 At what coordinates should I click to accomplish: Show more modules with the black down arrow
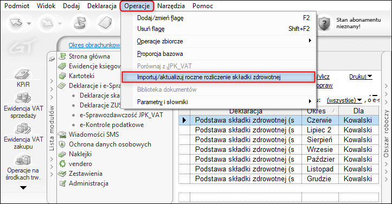[x=23, y=188]
